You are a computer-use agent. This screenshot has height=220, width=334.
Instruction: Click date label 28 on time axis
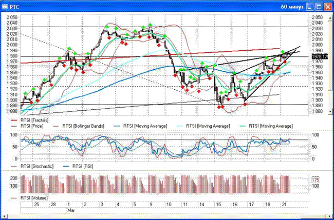[53, 205]
